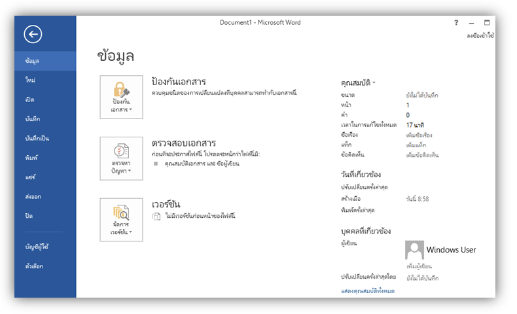Click the วันที่เกี่ยวข้อง related dates heading
517x314 pixels.
coord(361,174)
